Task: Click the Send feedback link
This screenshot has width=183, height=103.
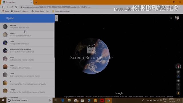Action: (x=160, y=97)
